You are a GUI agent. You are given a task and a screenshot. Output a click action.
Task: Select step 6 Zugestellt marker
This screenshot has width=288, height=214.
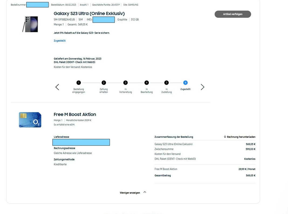coord(185,82)
